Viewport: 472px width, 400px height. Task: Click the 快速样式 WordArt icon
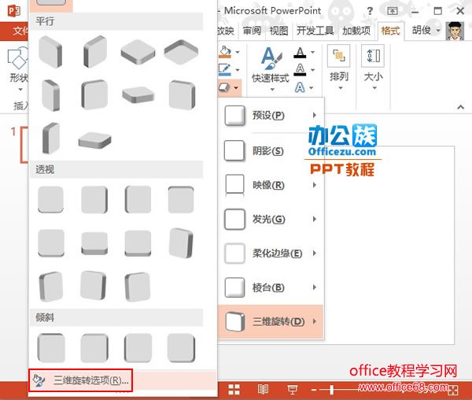tap(271, 59)
